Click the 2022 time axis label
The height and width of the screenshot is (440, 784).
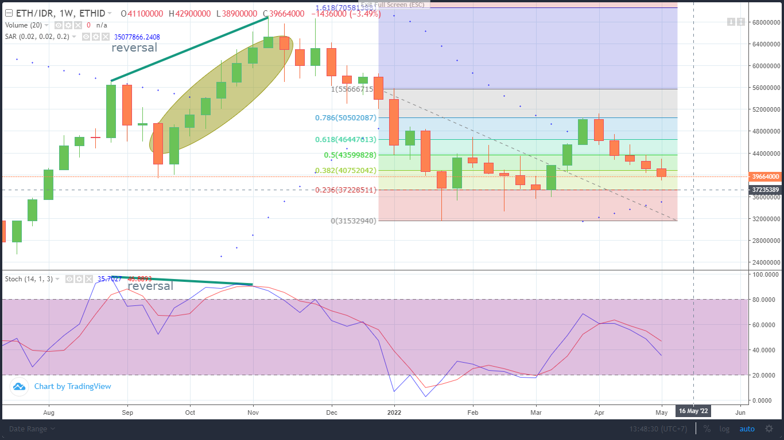tap(394, 412)
